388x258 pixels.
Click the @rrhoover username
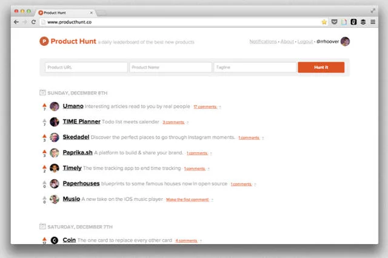click(327, 42)
